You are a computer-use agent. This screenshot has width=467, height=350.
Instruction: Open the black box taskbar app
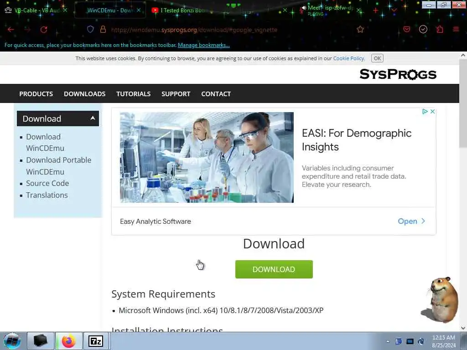point(41,341)
